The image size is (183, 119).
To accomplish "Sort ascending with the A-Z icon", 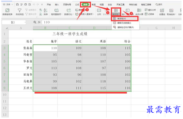I will pyautogui.click(x=41, y=10).
